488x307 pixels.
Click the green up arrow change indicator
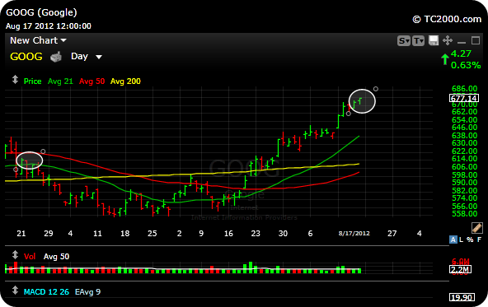445,59
